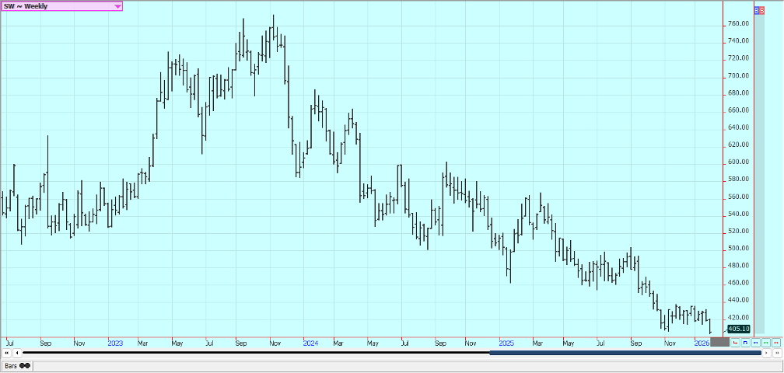
Task: Jump to latest data with double-right arrow
Action: (x=776, y=353)
